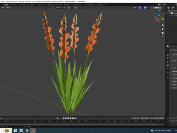Open the View Layer properties tab
This screenshot has height=133, width=177.
(x=167, y=62)
